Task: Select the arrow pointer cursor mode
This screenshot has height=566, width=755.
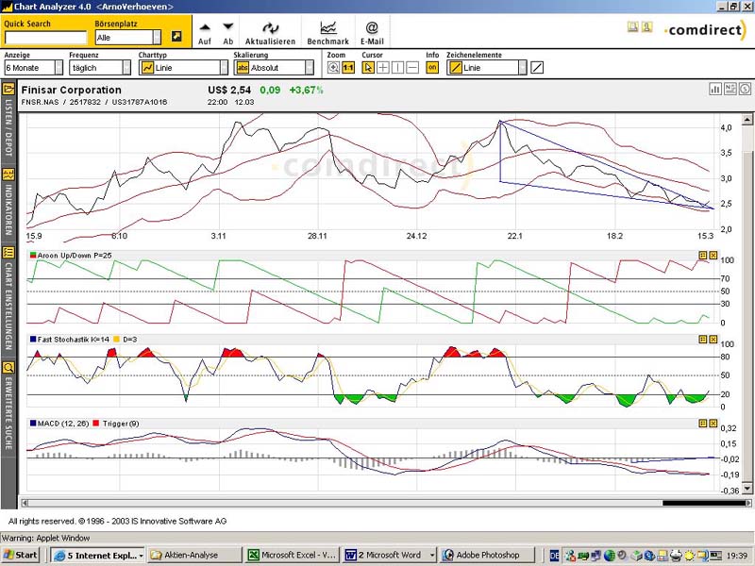Action: (x=369, y=68)
